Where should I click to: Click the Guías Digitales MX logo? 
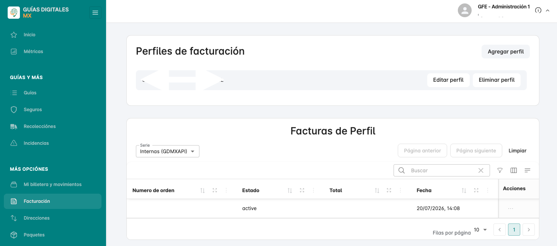coord(14,13)
